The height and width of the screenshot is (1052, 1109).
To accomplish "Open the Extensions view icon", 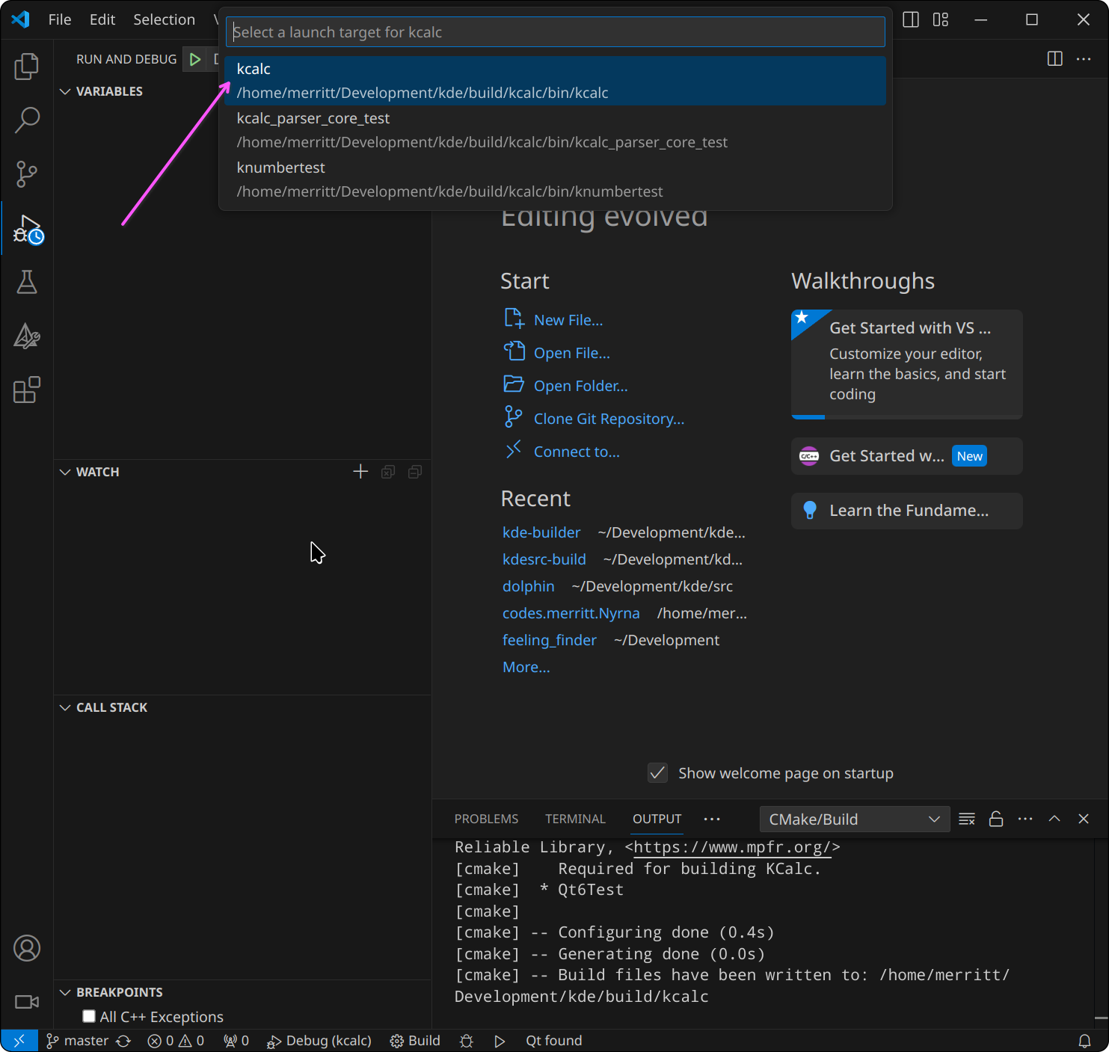I will (x=27, y=390).
